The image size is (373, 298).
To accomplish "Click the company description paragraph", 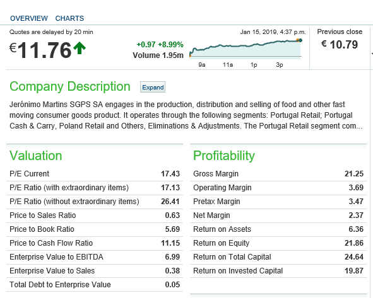I will pos(186,115).
